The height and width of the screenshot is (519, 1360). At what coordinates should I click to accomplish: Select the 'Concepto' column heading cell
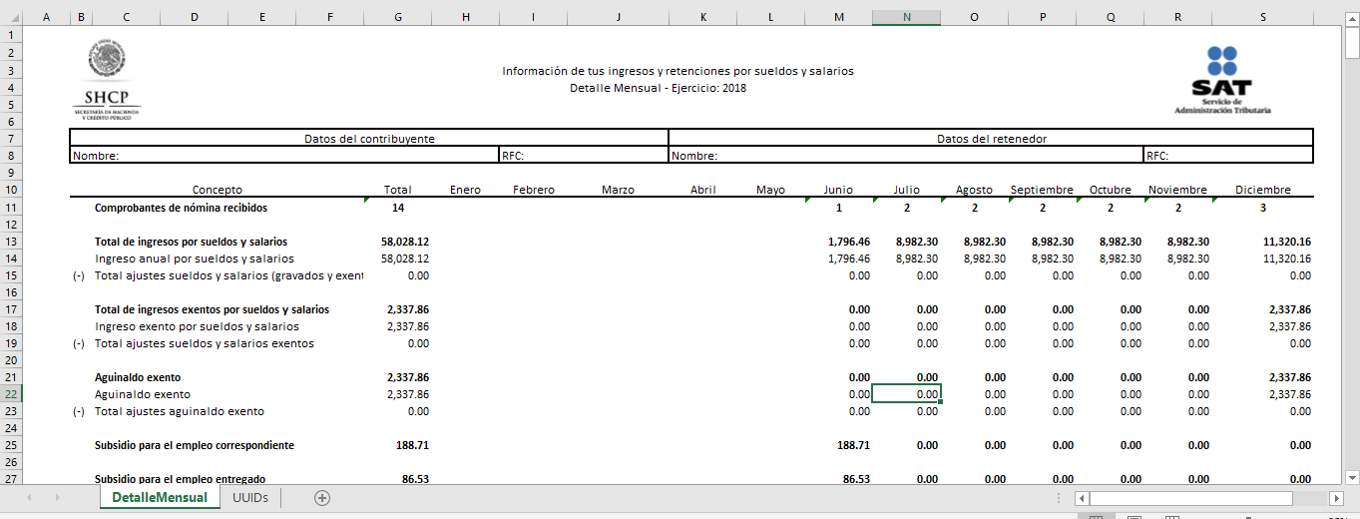pyautogui.click(x=217, y=190)
